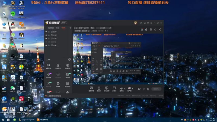The image size is (217, 122).
Task: Hide the 文本 1 source layer
Action: click(46, 32)
